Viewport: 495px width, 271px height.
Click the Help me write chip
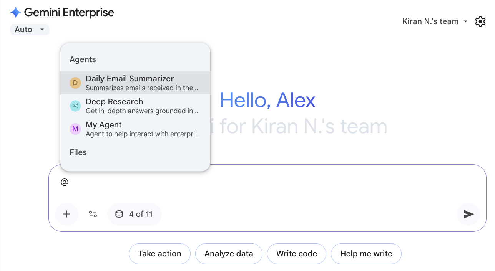click(366, 254)
